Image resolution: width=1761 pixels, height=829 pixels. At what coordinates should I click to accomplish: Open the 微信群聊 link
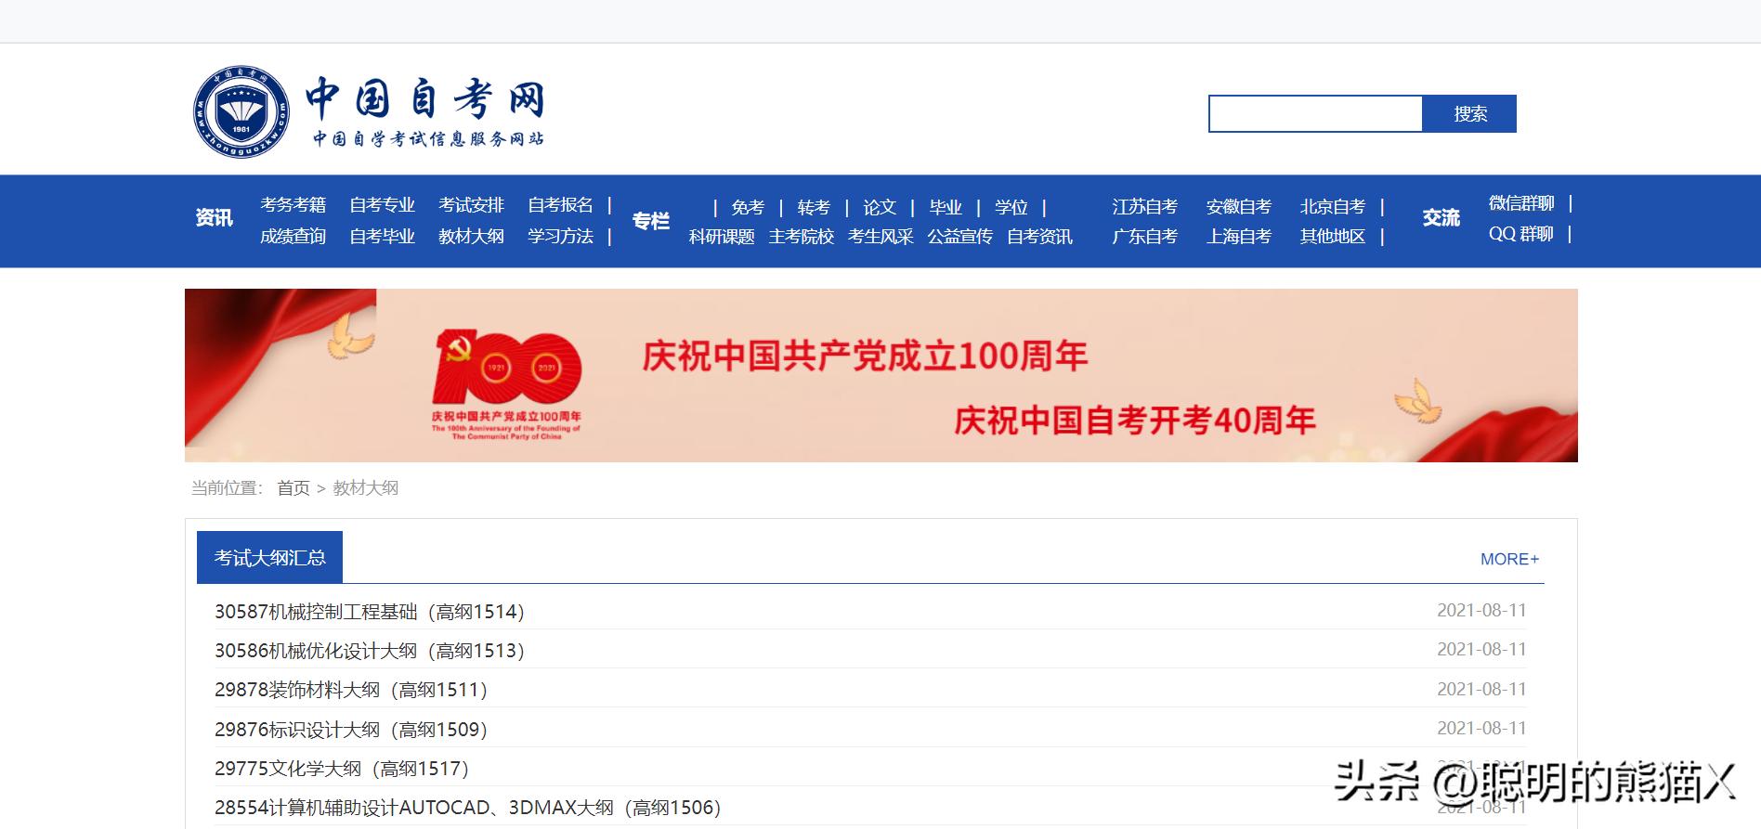tap(1521, 202)
